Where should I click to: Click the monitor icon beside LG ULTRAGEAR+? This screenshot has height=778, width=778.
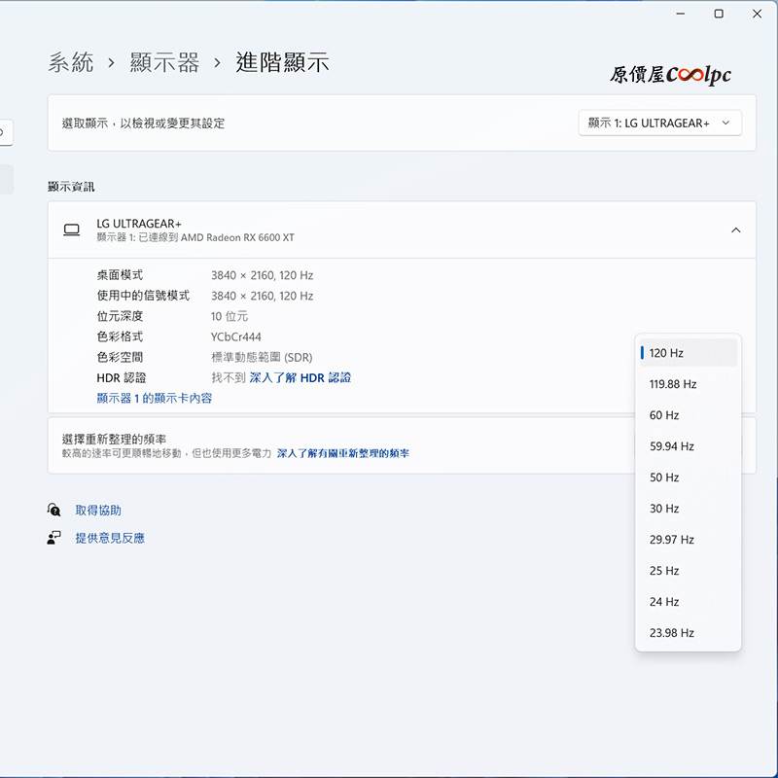pos(71,230)
